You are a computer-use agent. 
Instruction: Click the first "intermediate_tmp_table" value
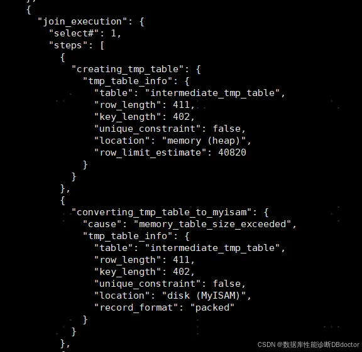[x=212, y=93]
